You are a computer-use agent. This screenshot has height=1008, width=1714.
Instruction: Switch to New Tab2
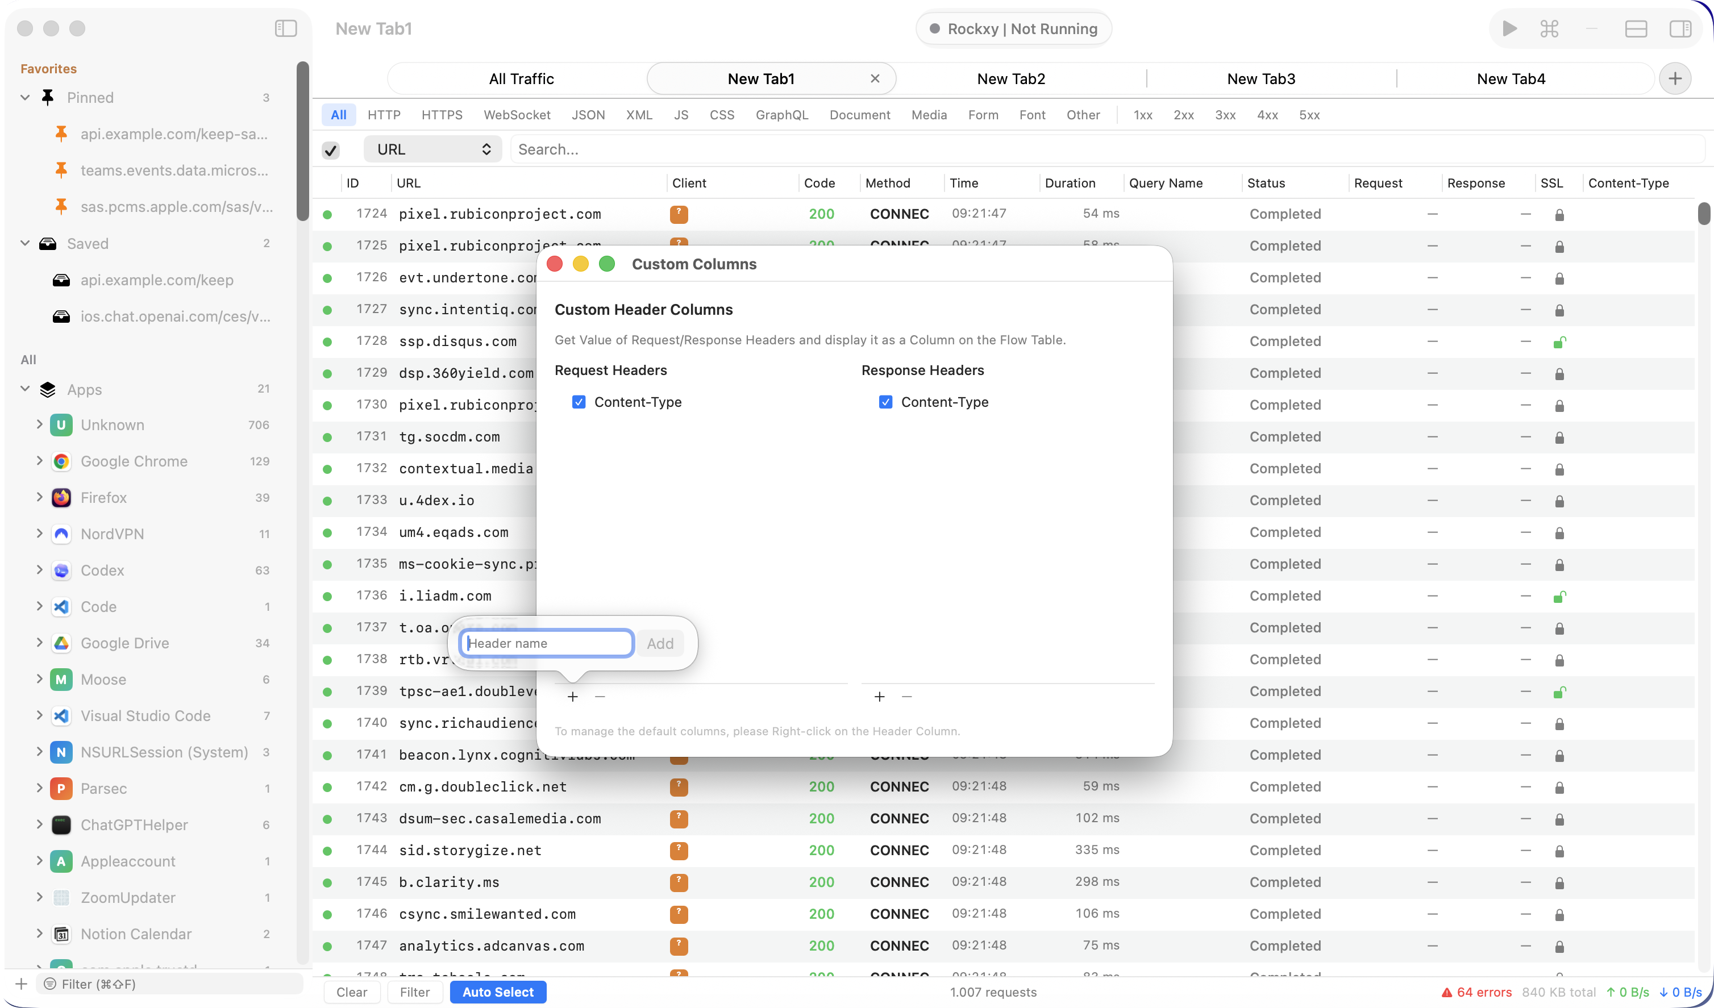1010,79
